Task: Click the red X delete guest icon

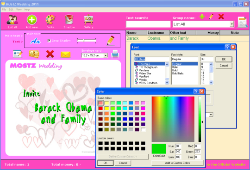Action: (x=50, y=54)
